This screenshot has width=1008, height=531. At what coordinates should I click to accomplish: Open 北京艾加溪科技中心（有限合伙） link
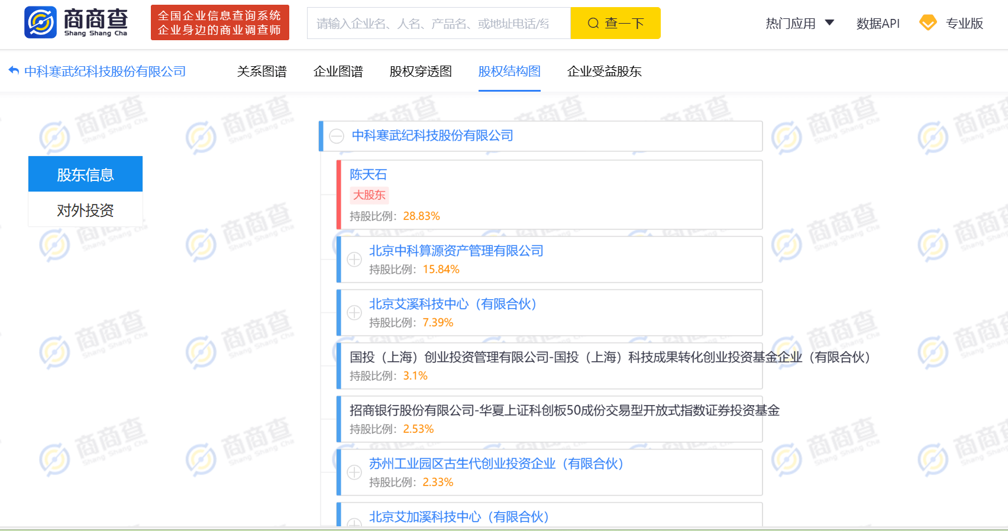[x=460, y=517]
